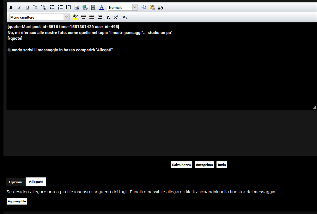Click the Invia button to submit
This screenshot has height=214, width=317.
coord(221,165)
